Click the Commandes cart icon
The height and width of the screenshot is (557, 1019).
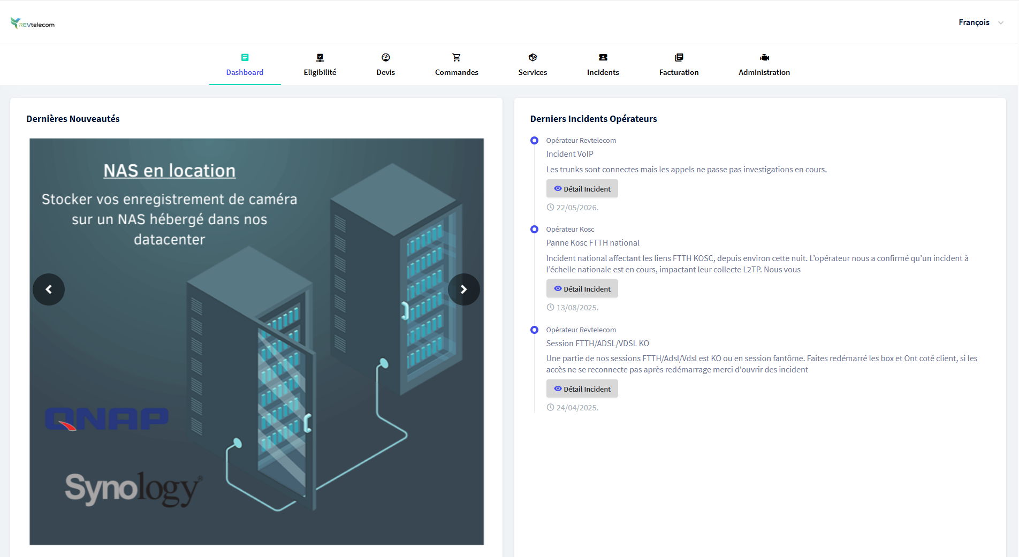point(457,57)
